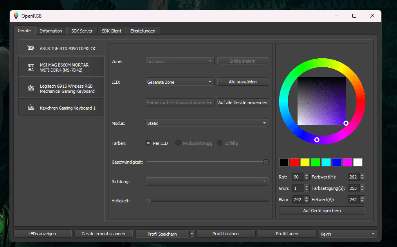Image resolution: width=397 pixels, height=247 pixels.
Task: Select the ASUS TUF RTX 4090 graphics card icon
Action: click(x=31, y=48)
